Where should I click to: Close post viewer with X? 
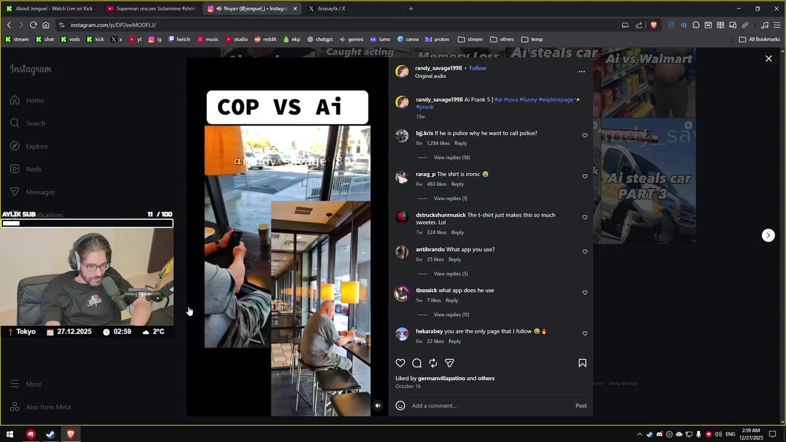[769, 59]
